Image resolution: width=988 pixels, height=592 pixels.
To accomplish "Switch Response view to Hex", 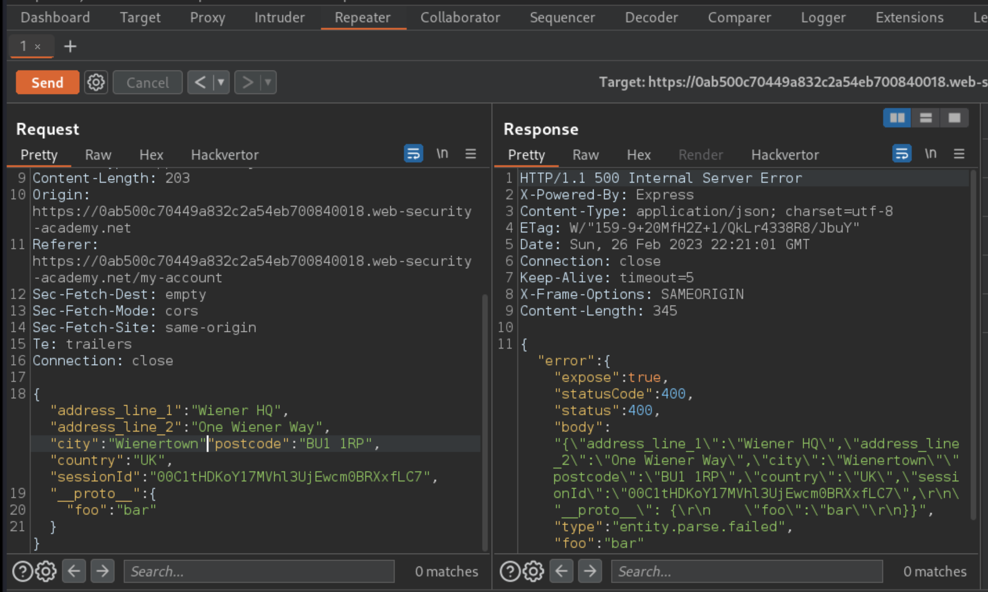I will click(639, 155).
